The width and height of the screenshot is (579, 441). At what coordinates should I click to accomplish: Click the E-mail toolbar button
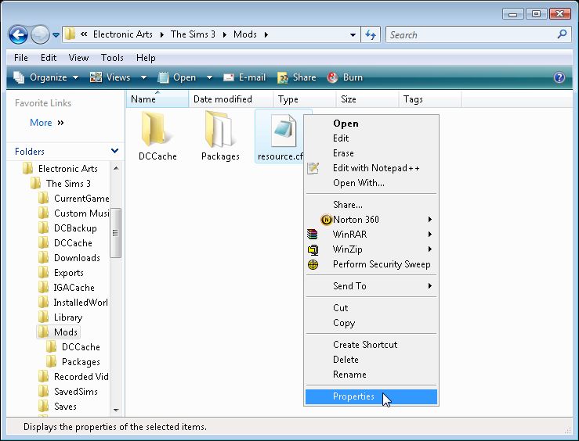point(244,77)
